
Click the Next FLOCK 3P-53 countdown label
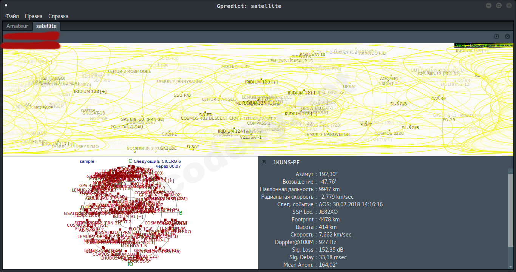click(483, 45)
